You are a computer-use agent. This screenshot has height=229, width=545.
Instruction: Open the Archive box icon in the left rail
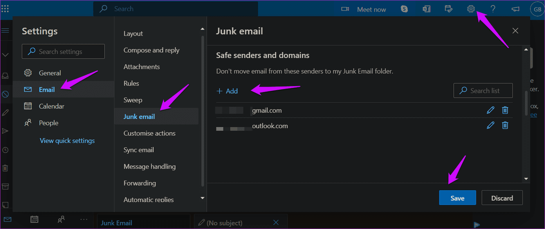point(5,186)
